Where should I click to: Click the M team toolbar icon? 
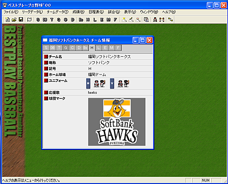pos(108,20)
